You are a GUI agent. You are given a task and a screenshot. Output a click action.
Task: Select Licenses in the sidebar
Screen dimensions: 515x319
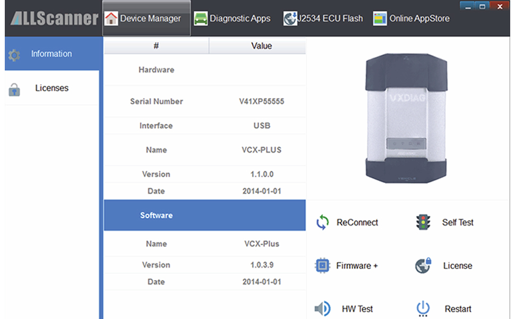(x=52, y=88)
